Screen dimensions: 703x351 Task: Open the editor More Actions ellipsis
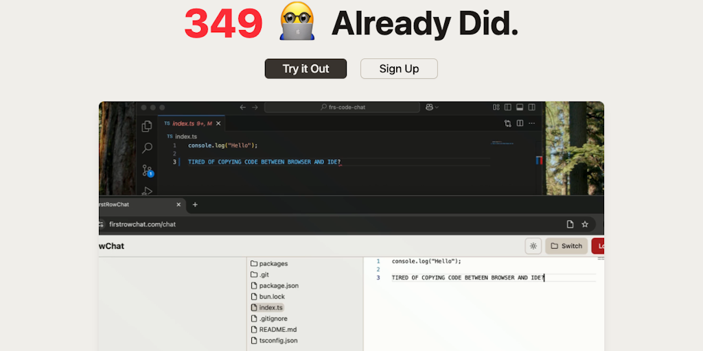(532, 123)
